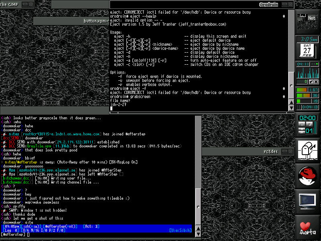The height and width of the screenshot is (241, 321).
Task: Open the mailbox icon in the dock
Action: (x=308, y=152)
